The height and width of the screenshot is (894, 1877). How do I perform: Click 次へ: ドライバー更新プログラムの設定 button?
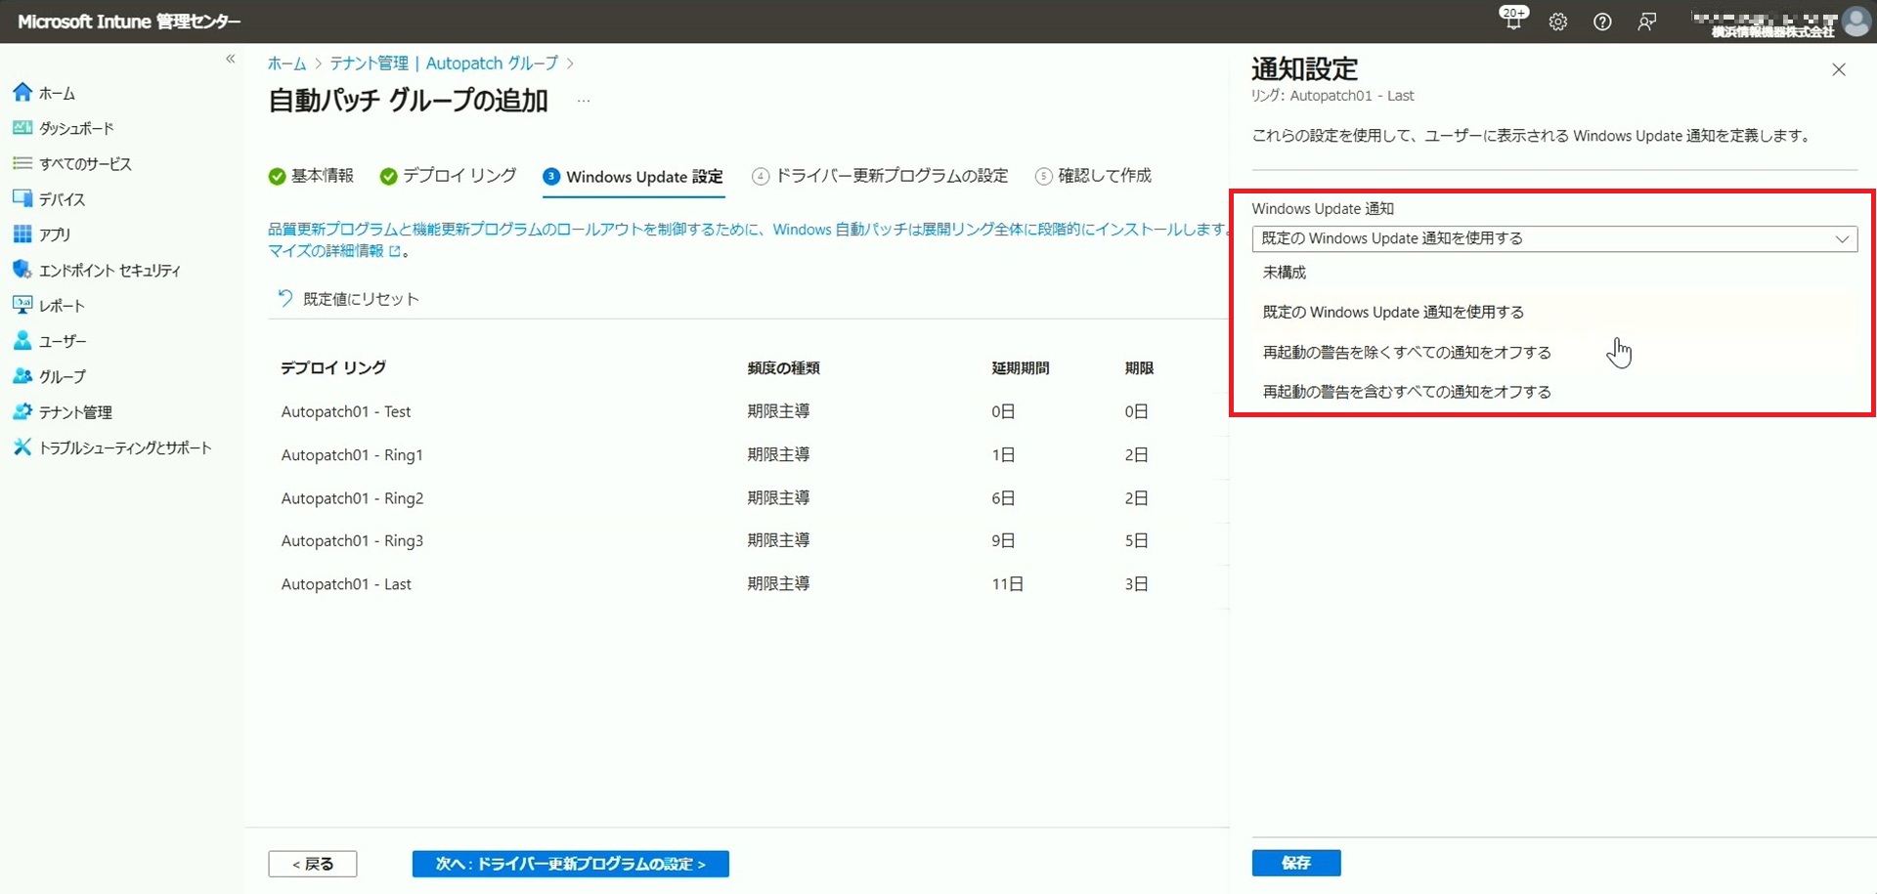[x=571, y=864]
